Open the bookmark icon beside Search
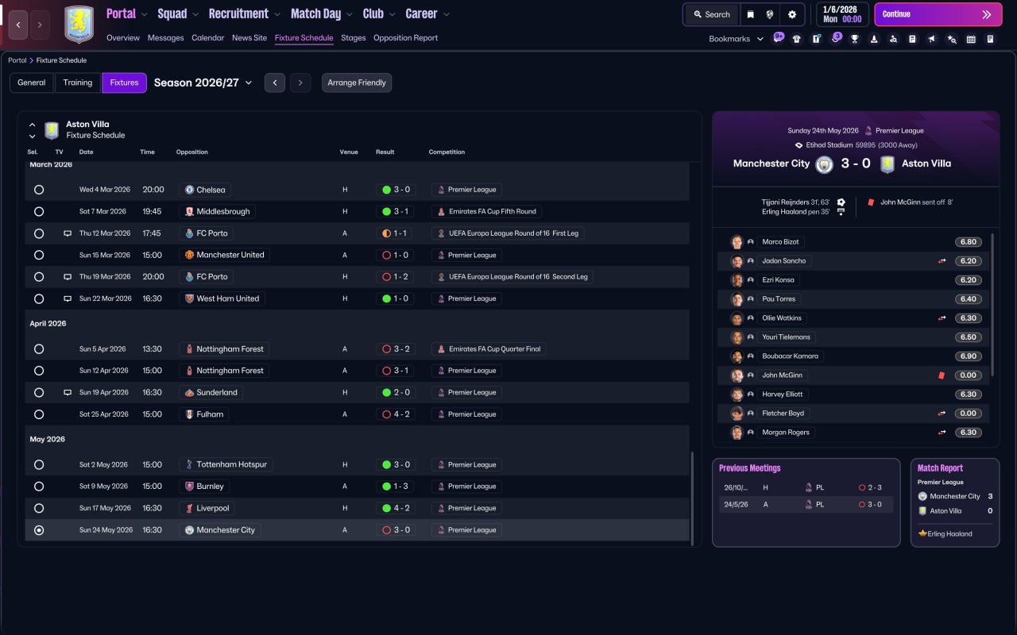The width and height of the screenshot is (1017, 635). point(751,14)
